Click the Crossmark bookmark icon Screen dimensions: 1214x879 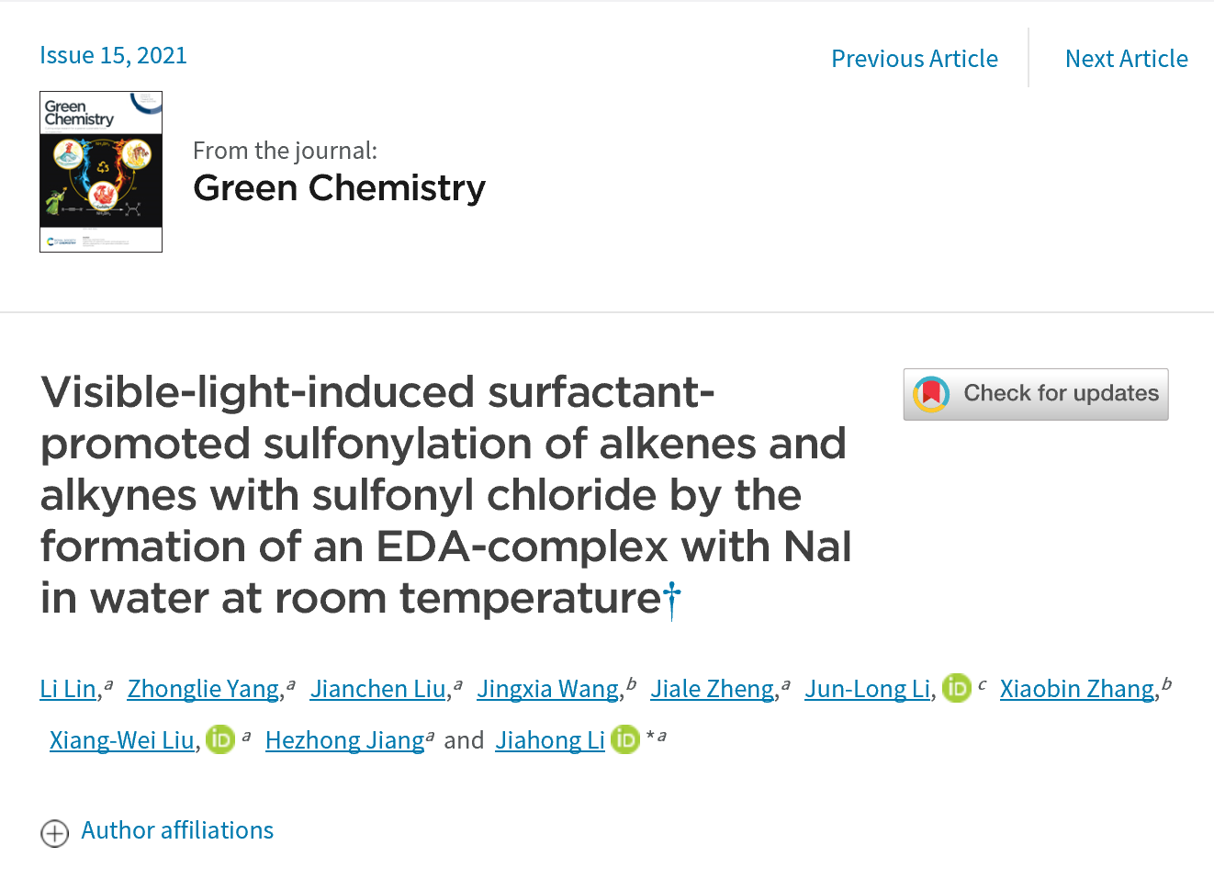click(931, 394)
